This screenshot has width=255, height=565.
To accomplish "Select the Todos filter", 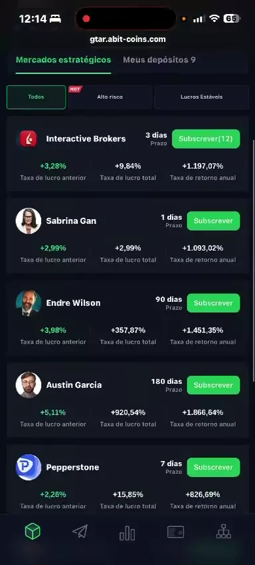I will [x=36, y=97].
